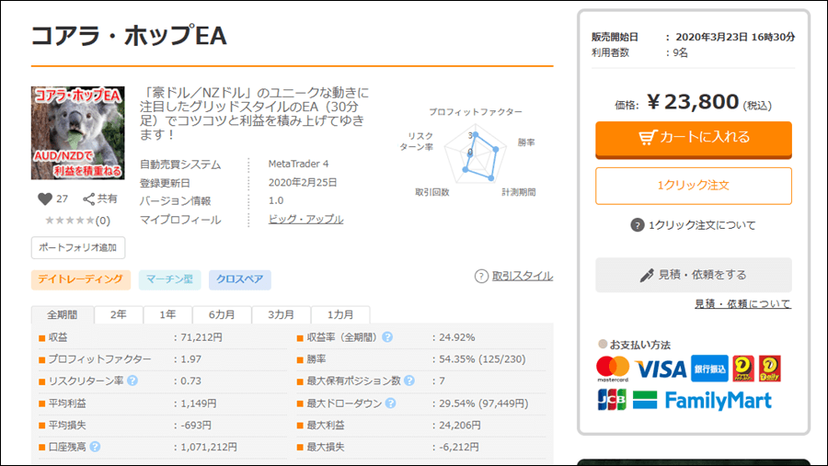Viewport: 828px width, 466px height.
Task: Open the ビッグ・アップル profile link
Action: tap(305, 220)
